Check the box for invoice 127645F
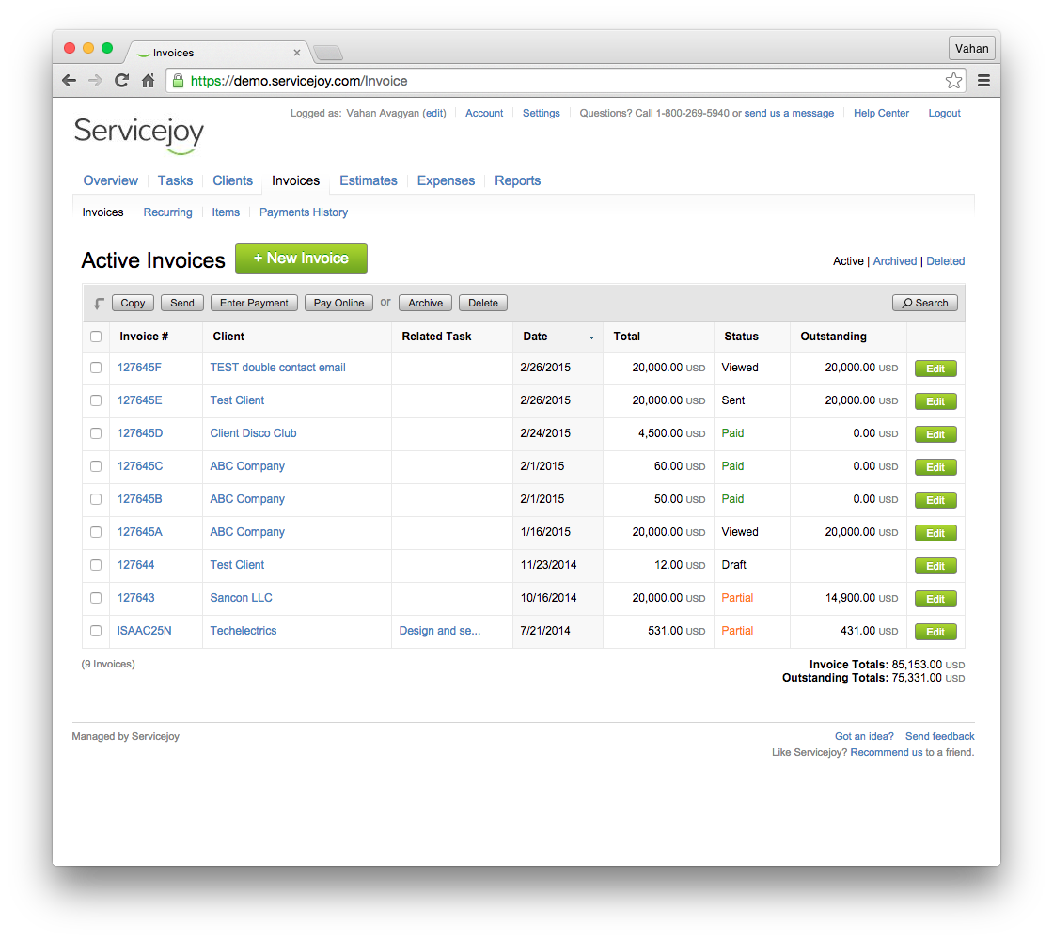The width and height of the screenshot is (1053, 941). [x=96, y=368]
